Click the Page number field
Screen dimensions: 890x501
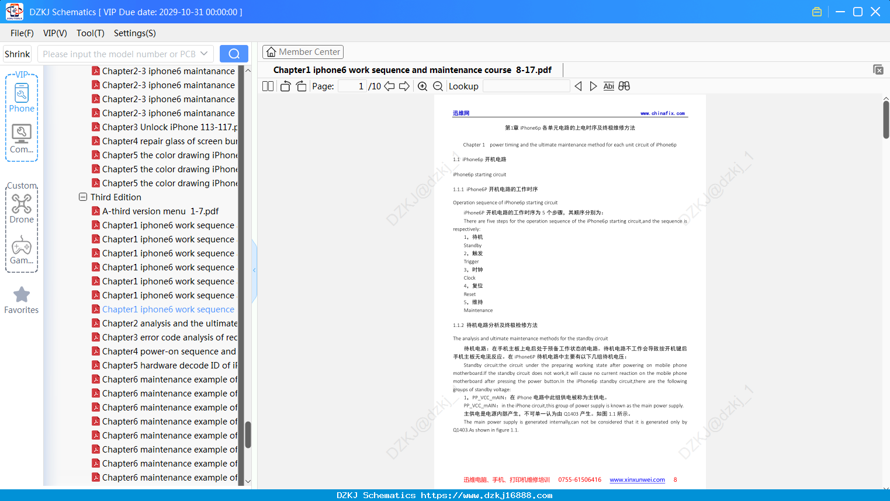point(352,86)
